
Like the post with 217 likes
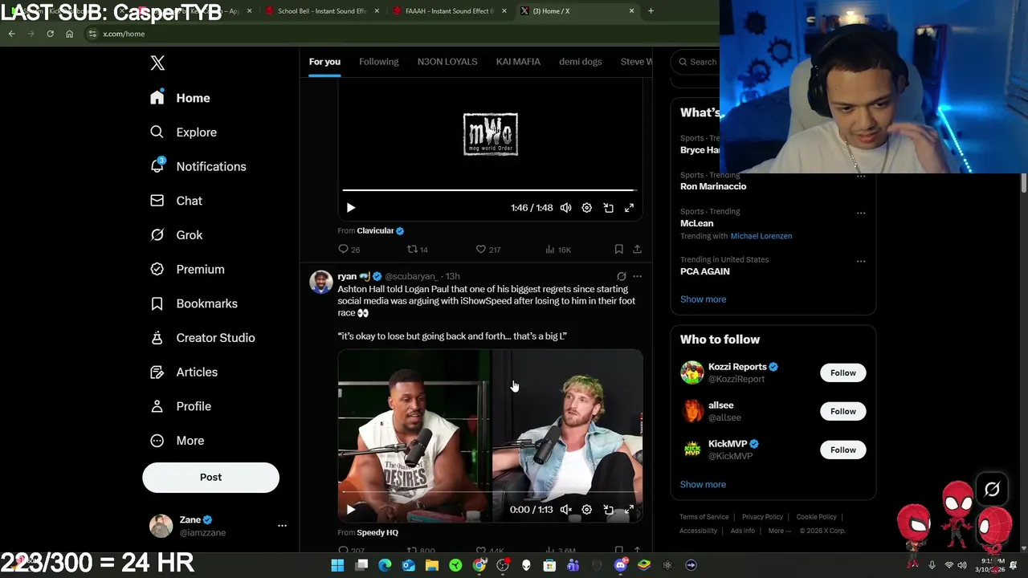coord(488,250)
